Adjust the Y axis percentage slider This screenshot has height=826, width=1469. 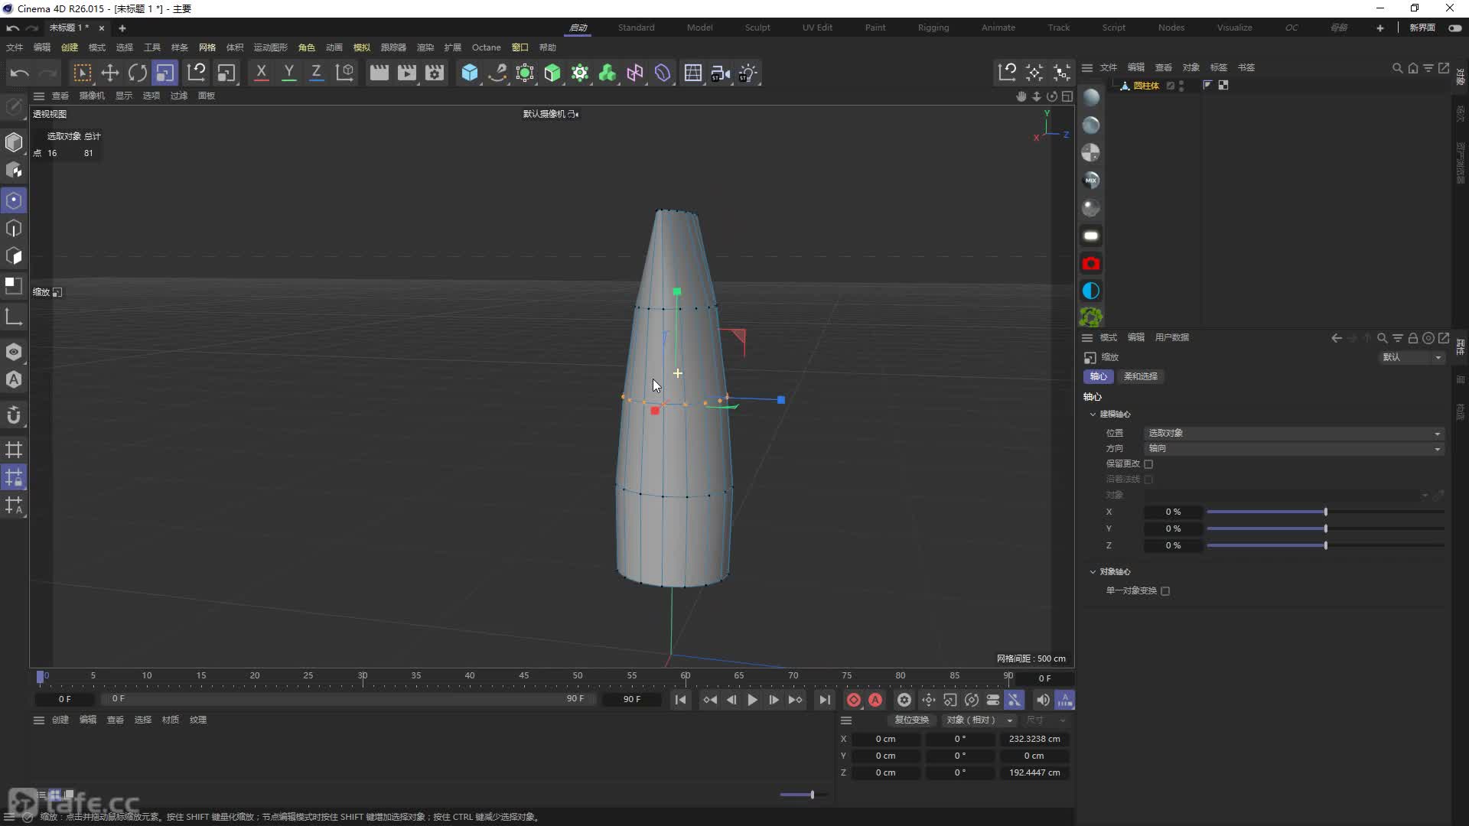[x=1325, y=528]
